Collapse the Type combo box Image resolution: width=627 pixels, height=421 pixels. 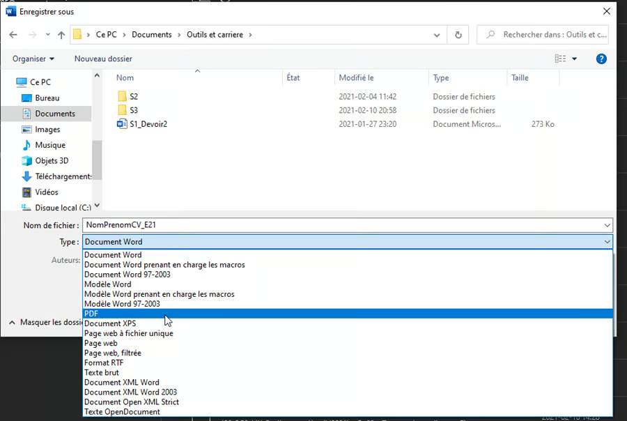[x=607, y=242]
